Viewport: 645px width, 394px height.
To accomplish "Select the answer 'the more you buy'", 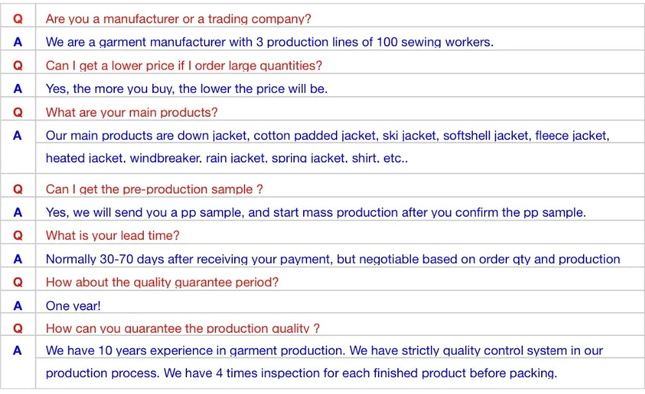I will coord(186,89).
